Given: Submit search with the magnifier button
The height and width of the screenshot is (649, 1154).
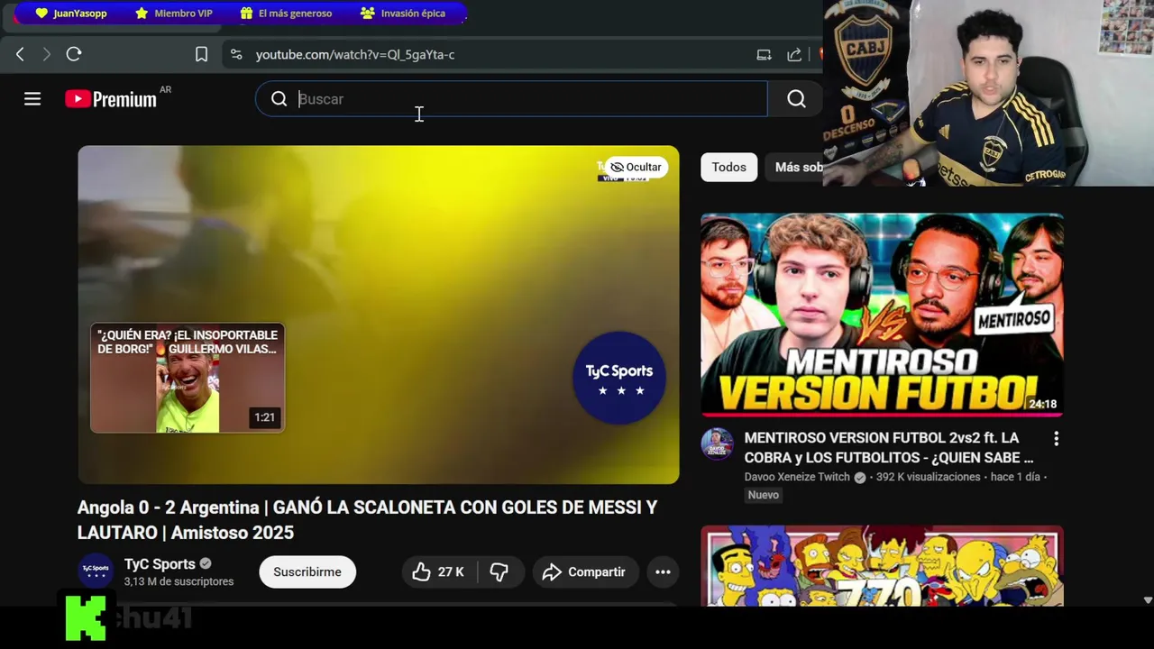Looking at the screenshot, I should click(796, 99).
